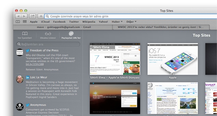Click the forward navigation arrow
The width and height of the screenshot is (217, 116).
point(24,16)
